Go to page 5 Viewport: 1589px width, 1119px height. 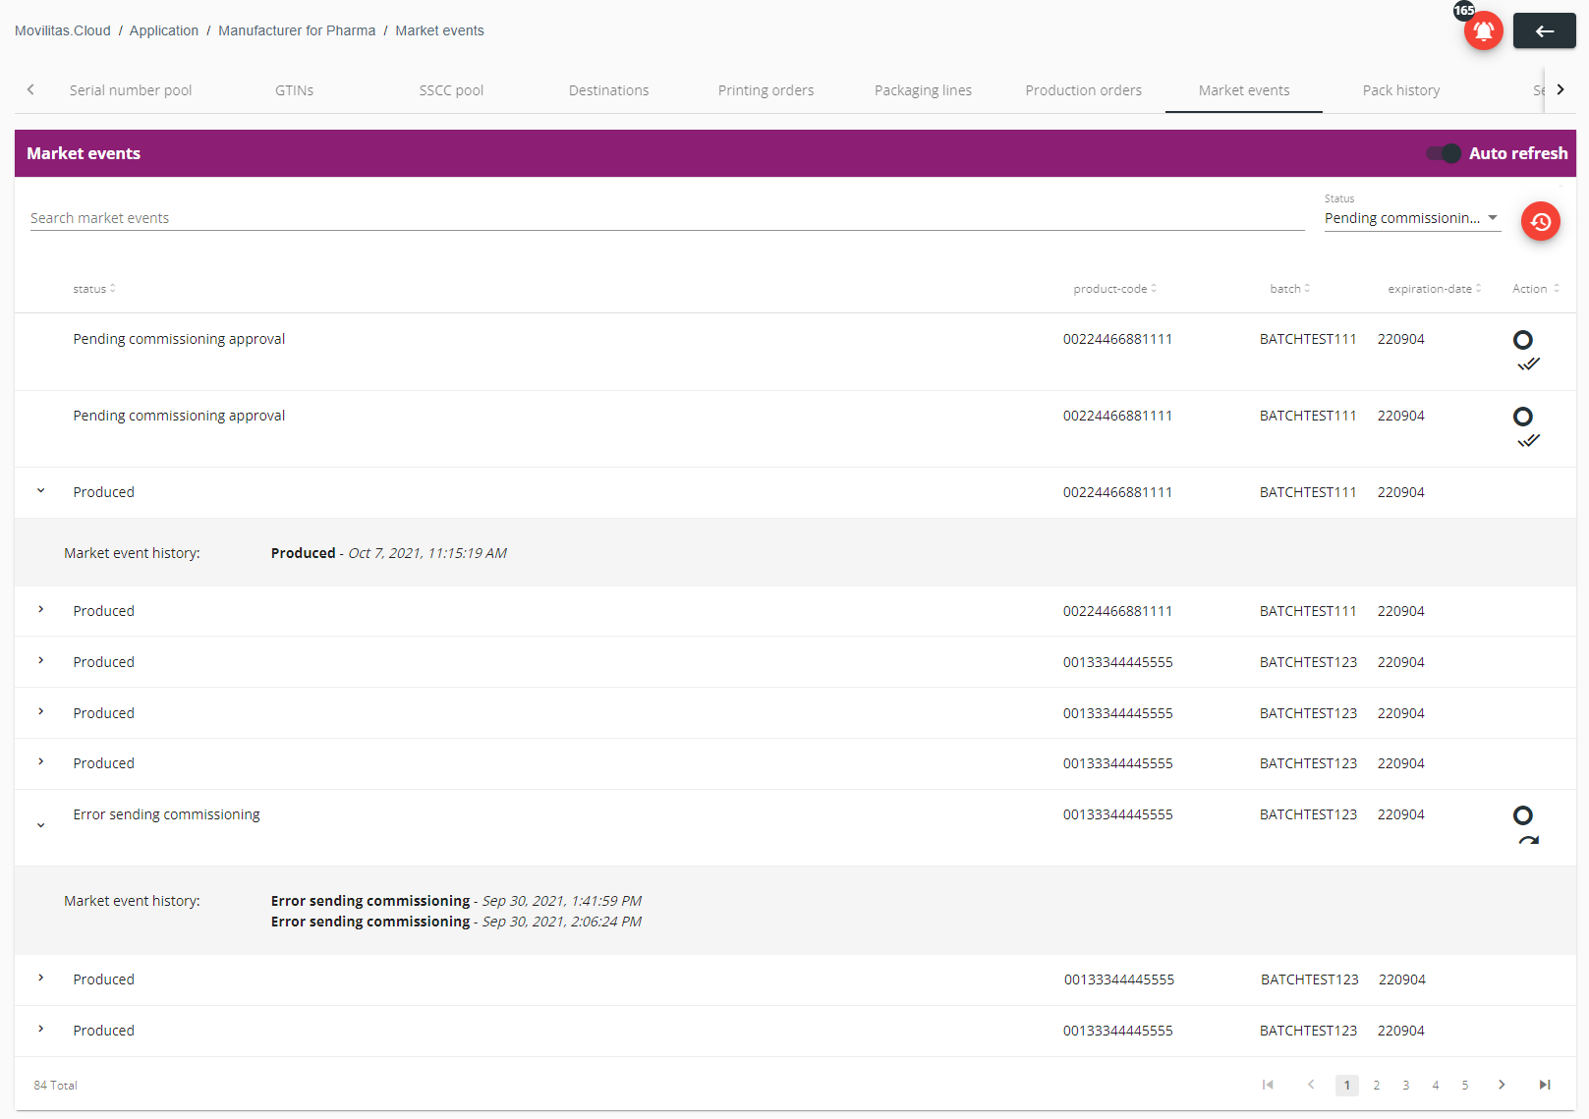[x=1465, y=1085]
